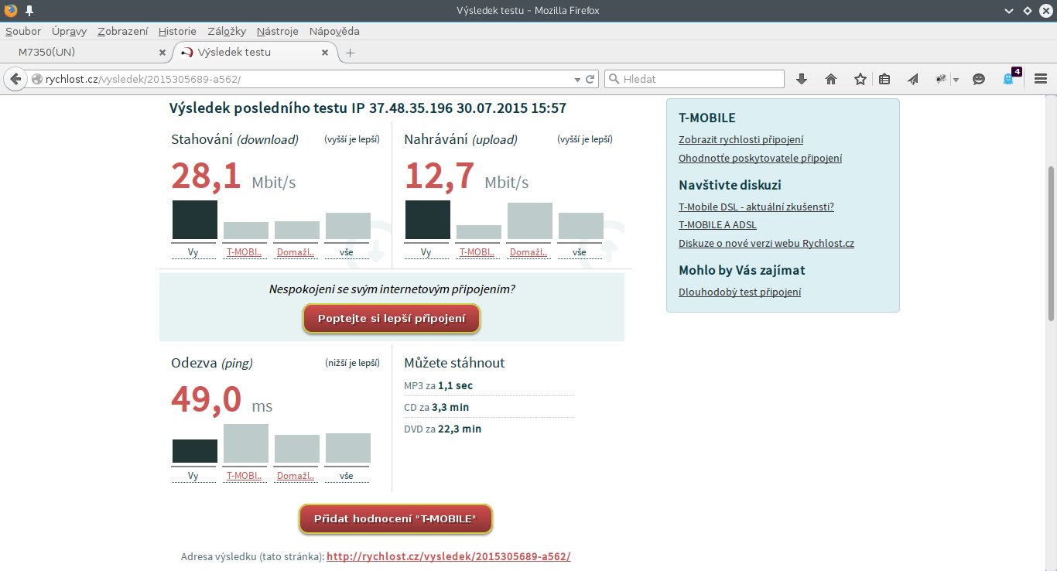Open Dlouhodobý test připojení link
The width and height of the screenshot is (1057, 571).
tap(740, 292)
